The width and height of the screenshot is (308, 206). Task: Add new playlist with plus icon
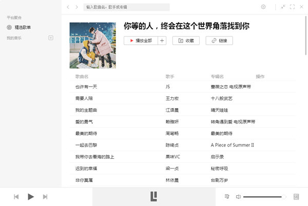tap(51, 37)
